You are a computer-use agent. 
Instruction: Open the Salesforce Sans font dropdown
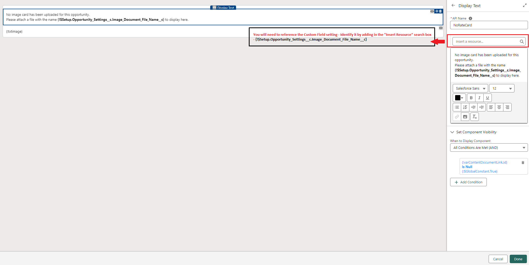click(470, 89)
